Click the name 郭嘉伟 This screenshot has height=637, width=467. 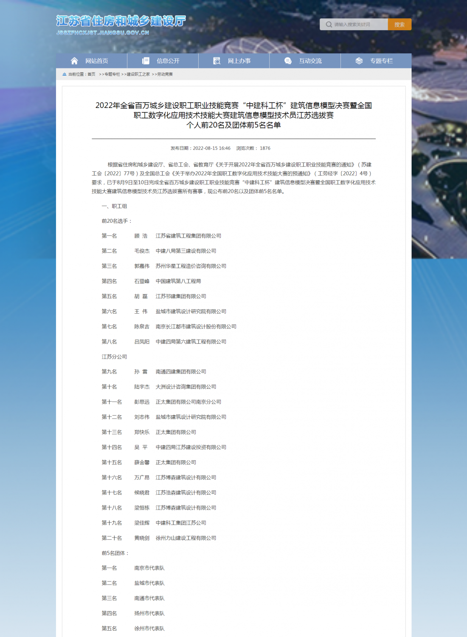click(x=142, y=266)
